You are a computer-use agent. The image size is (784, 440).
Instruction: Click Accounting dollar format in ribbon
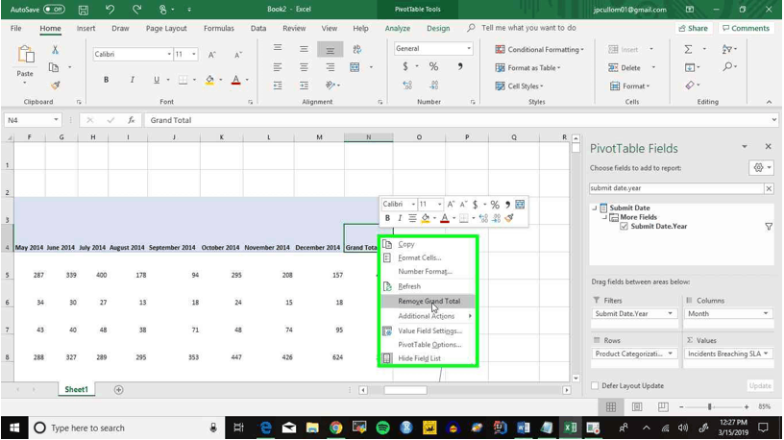click(405, 66)
